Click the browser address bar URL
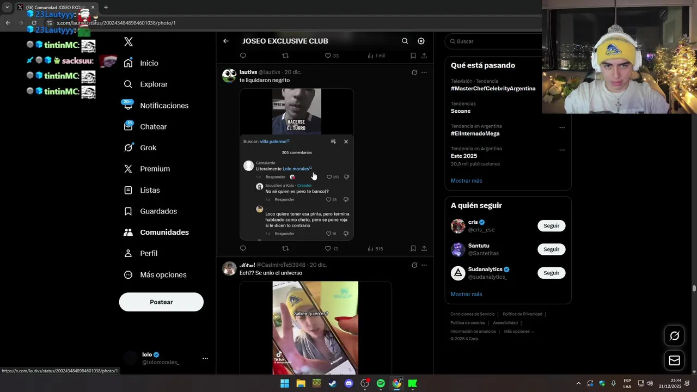Image resolution: width=697 pixels, height=392 pixels. coord(116,23)
